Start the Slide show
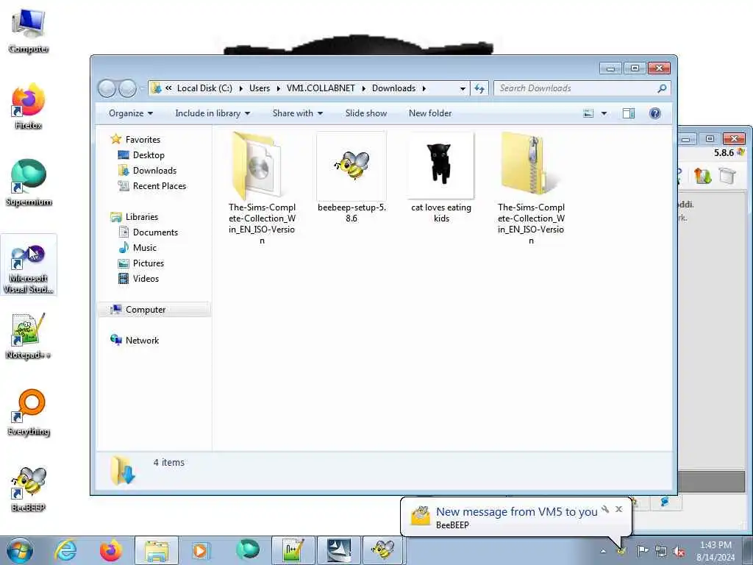Screen dimensions: 753x565 tap(366, 113)
